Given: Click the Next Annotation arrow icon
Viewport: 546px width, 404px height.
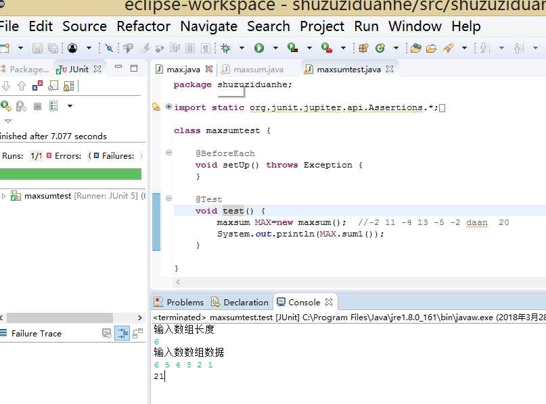Looking at the screenshot, I should click(x=484, y=48).
